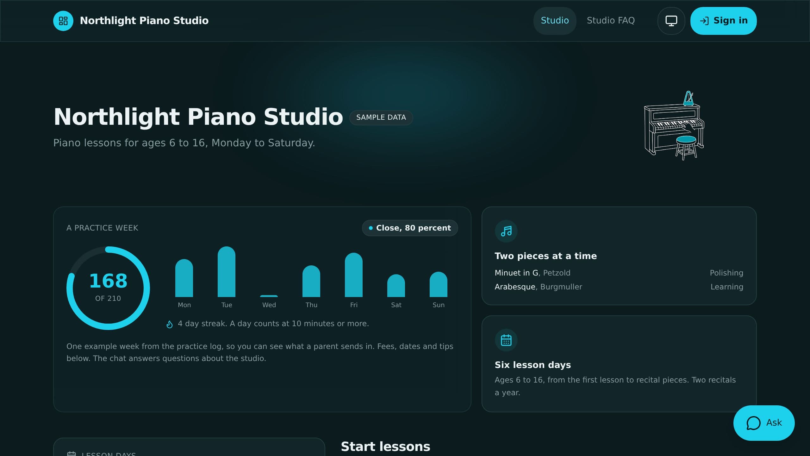
Task: Click the Sign in button
Action: click(x=723, y=21)
